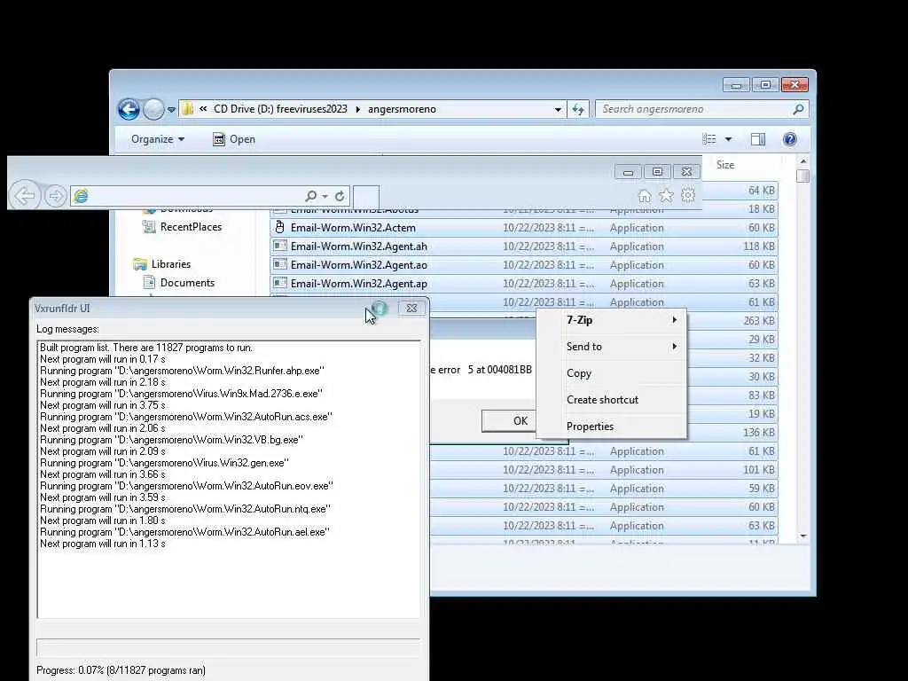Expand IE address bar search dropdown
This screenshot has width=908, height=681.
pos(325,196)
